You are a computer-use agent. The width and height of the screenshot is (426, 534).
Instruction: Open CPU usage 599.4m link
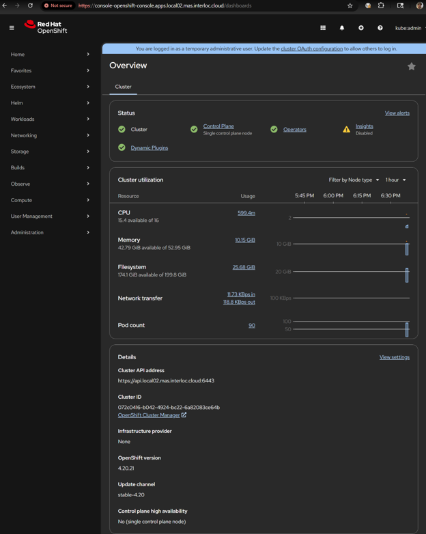tap(246, 213)
